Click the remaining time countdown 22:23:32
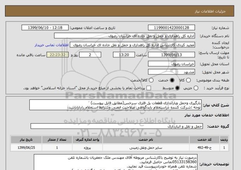The height and width of the screenshot is (170, 241). pos(57,55)
